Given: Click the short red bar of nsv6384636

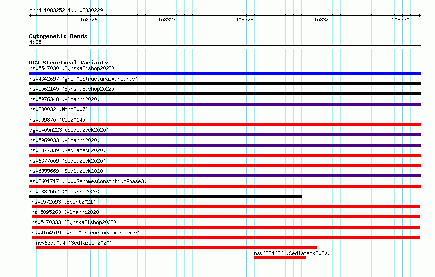Looking at the screenshot, I should tap(280, 258).
